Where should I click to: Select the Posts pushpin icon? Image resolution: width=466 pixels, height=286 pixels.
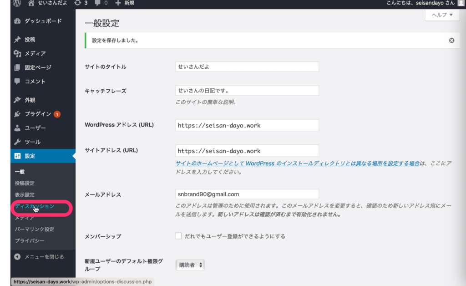click(17, 40)
